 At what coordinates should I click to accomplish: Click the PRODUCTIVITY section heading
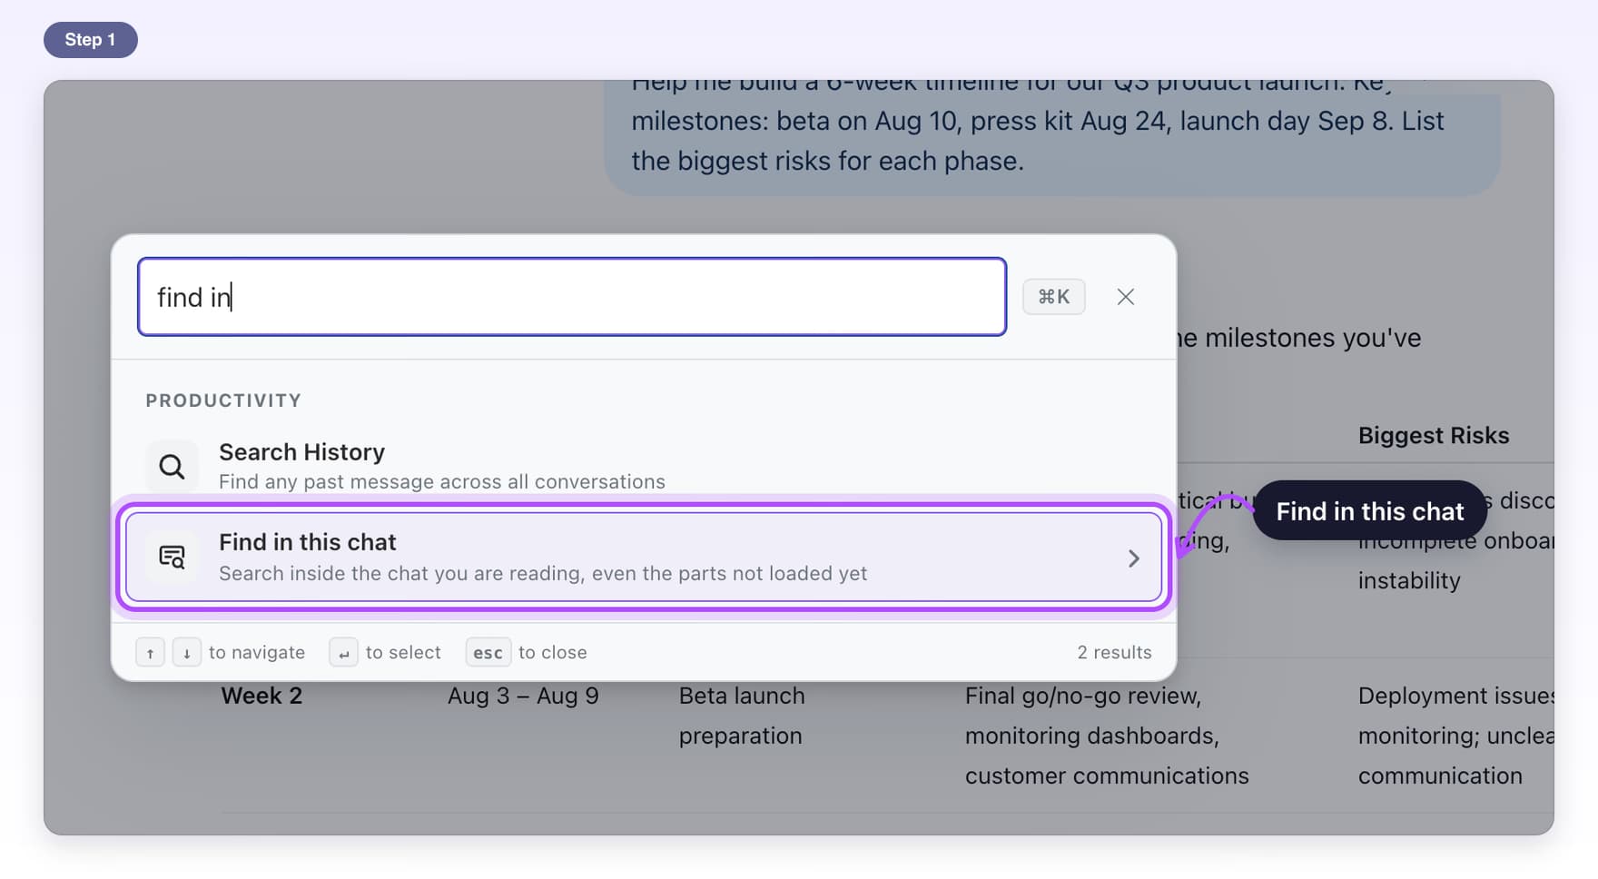point(223,400)
